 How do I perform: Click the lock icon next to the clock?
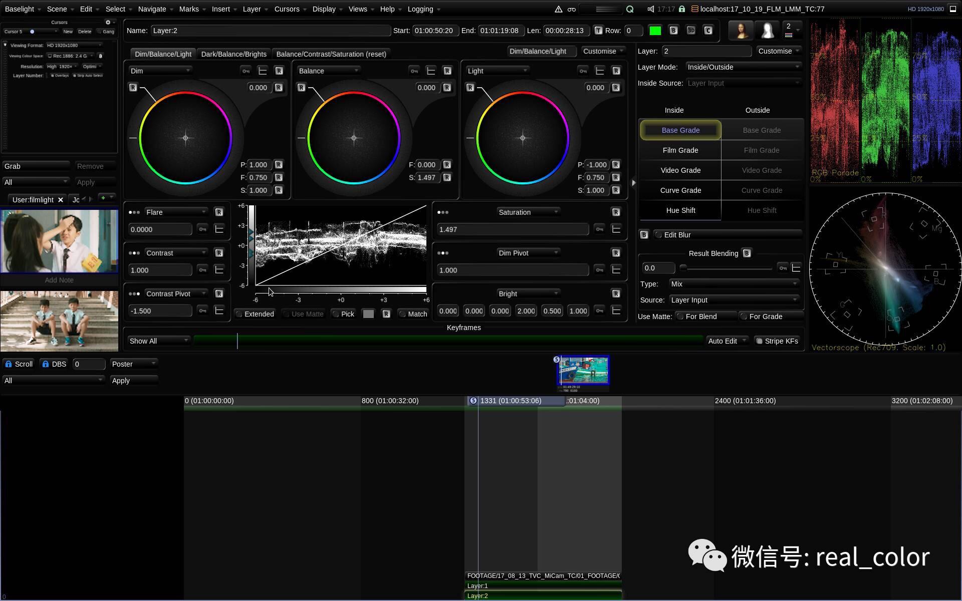click(682, 9)
